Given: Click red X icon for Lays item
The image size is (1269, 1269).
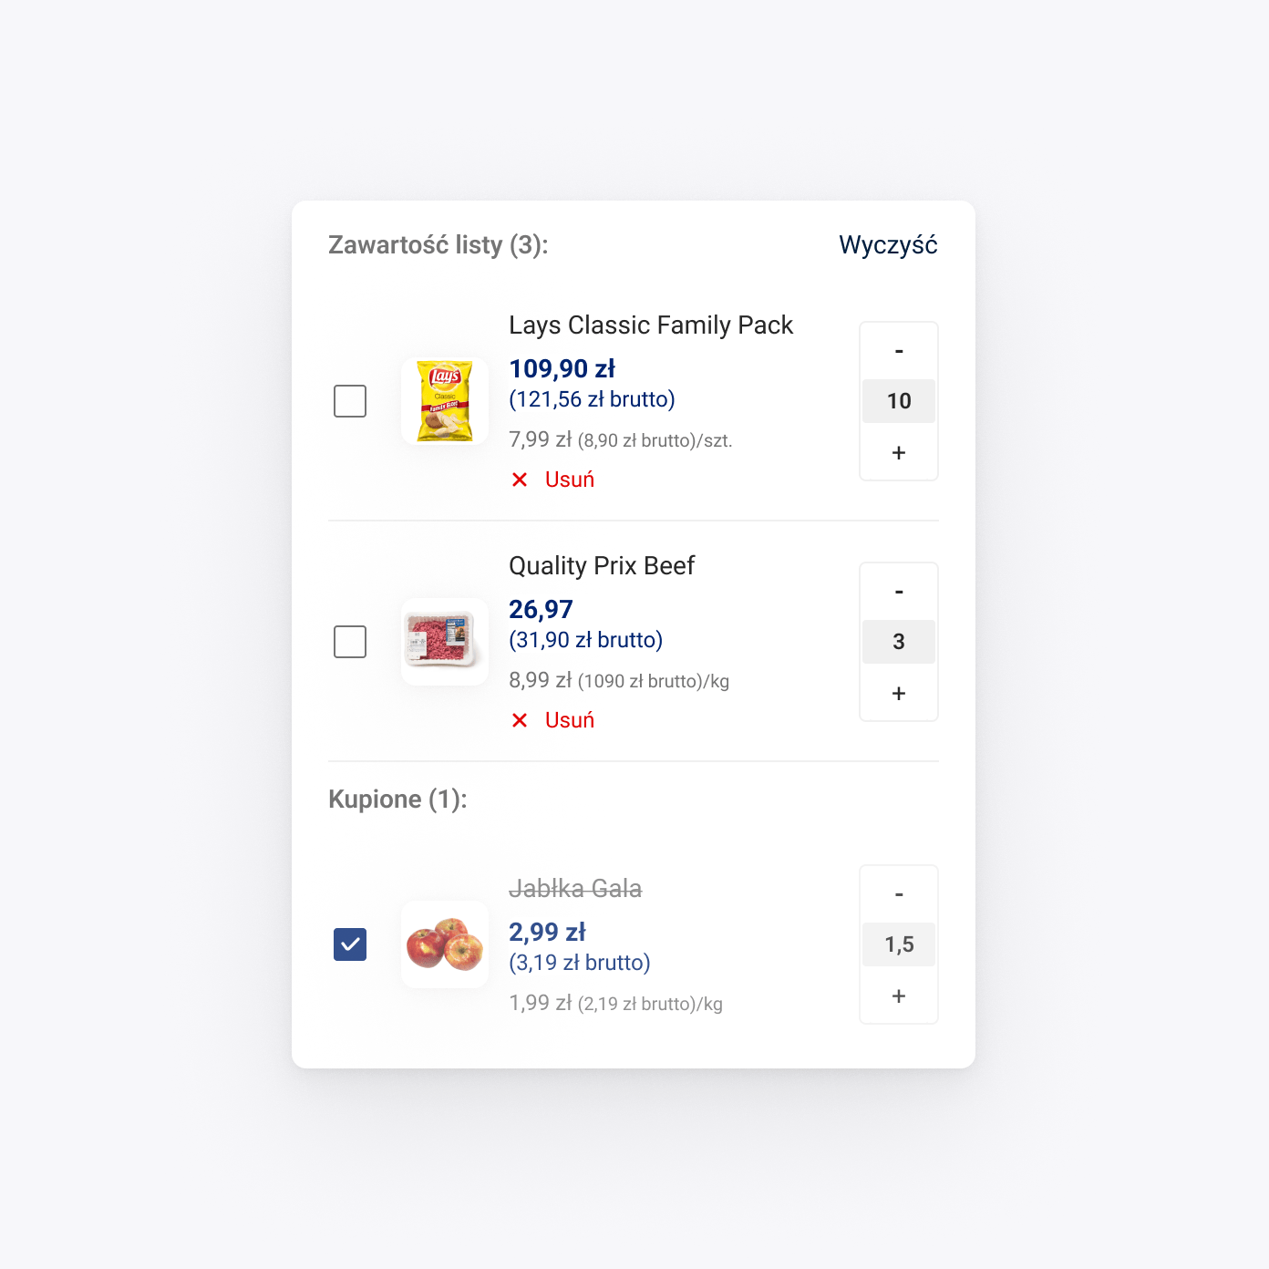Looking at the screenshot, I should (520, 480).
